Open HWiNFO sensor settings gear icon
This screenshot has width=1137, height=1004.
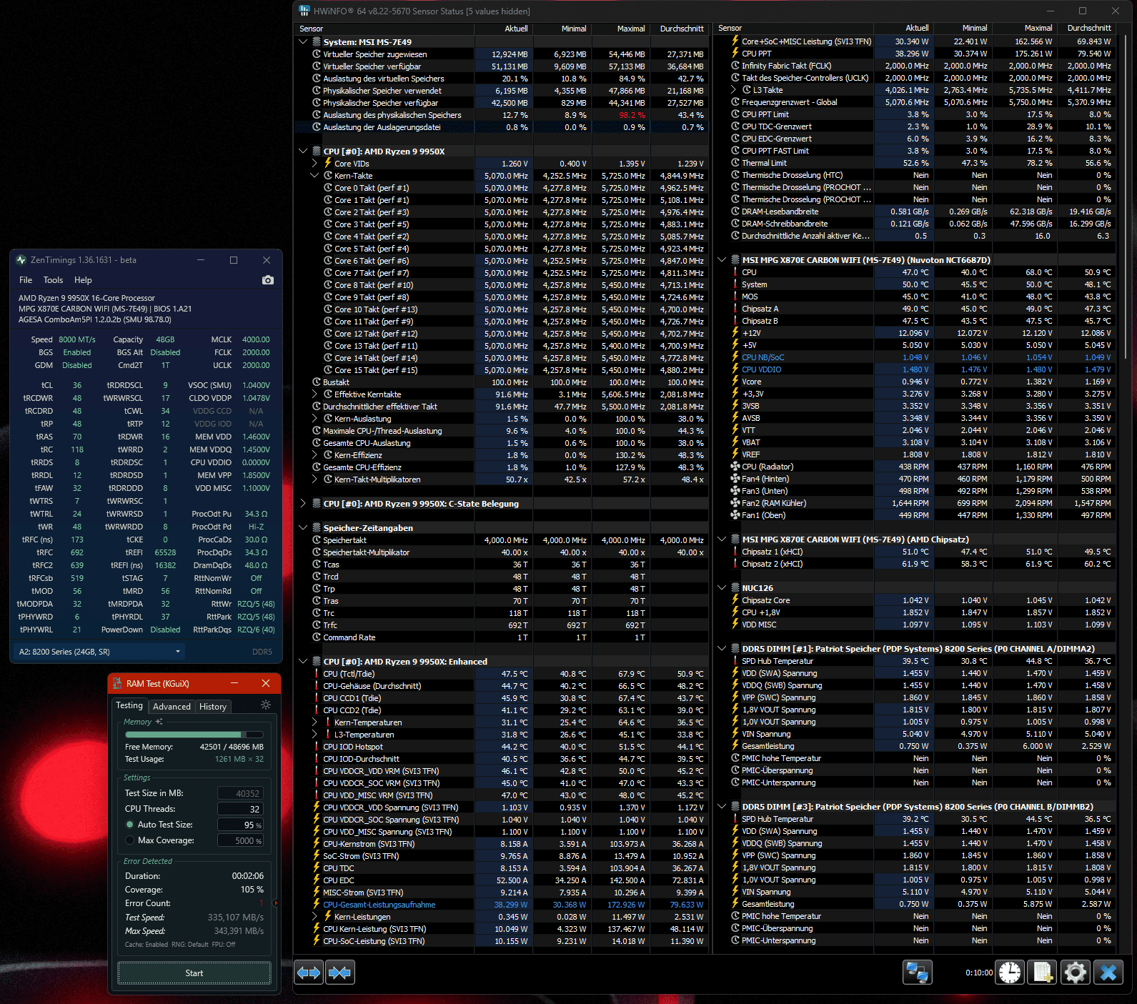(x=1075, y=973)
